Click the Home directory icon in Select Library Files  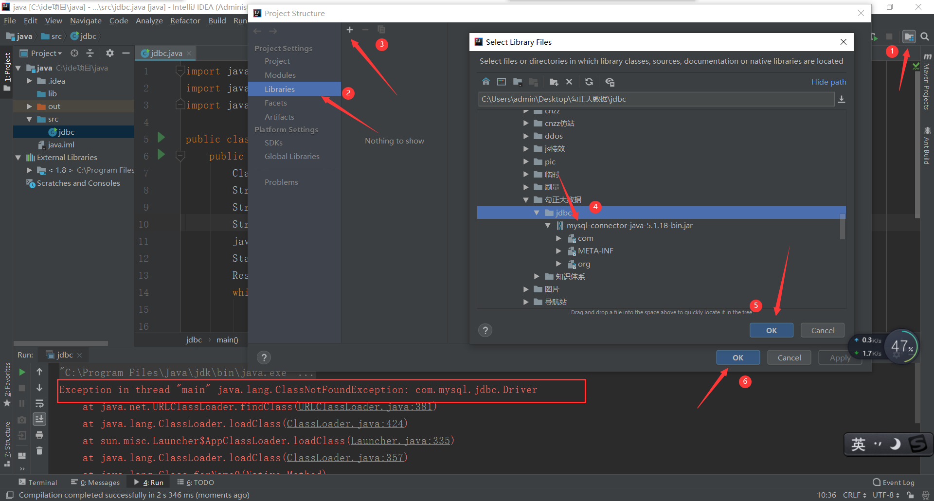click(x=485, y=82)
